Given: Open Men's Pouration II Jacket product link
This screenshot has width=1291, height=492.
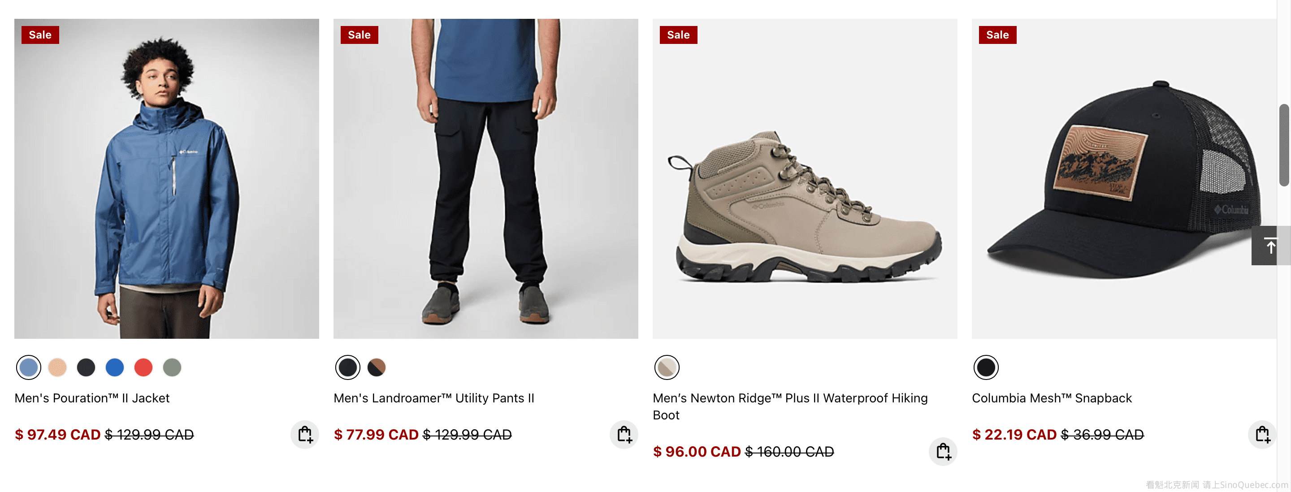Looking at the screenshot, I should point(92,398).
